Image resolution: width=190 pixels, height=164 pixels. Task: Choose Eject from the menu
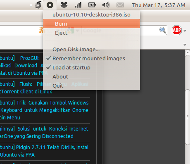91,33
